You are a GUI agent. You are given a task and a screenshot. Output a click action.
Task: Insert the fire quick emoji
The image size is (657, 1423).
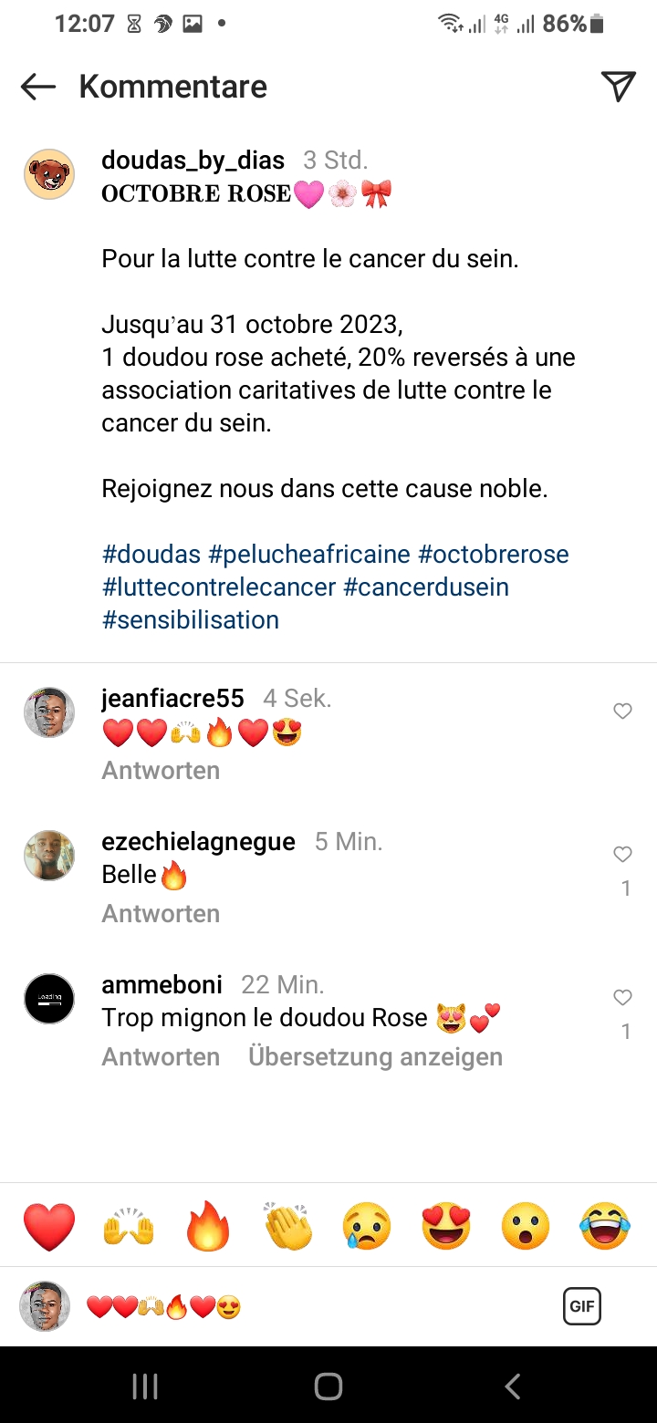208,1225
